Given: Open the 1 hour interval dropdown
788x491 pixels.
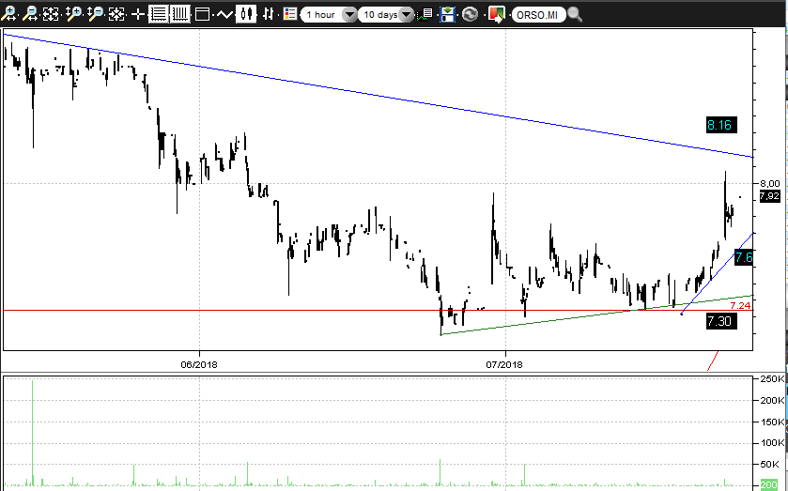Looking at the screenshot, I should point(328,15).
